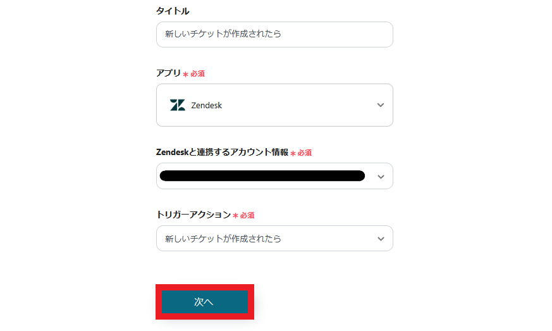Click the red asterisk next to トリガーアクション

click(x=235, y=216)
